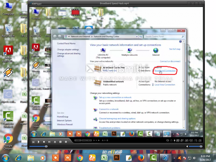Start playback with KMPlayer play button
This screenshot has width=216, height=162.
click(x=39, y=142)
